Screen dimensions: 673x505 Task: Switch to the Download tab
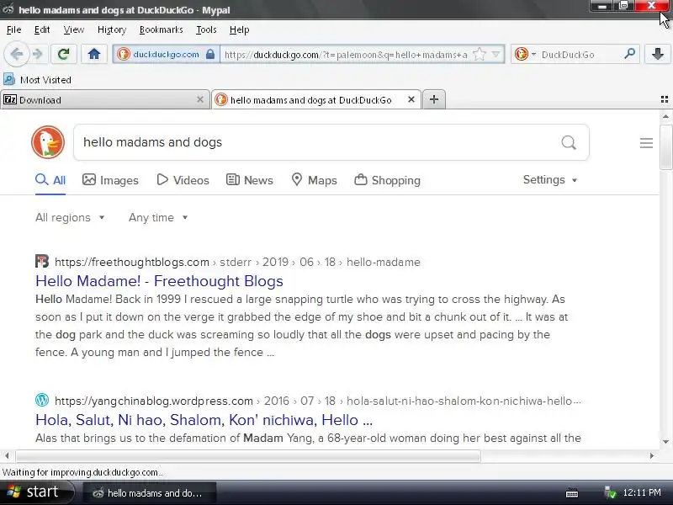104,100
